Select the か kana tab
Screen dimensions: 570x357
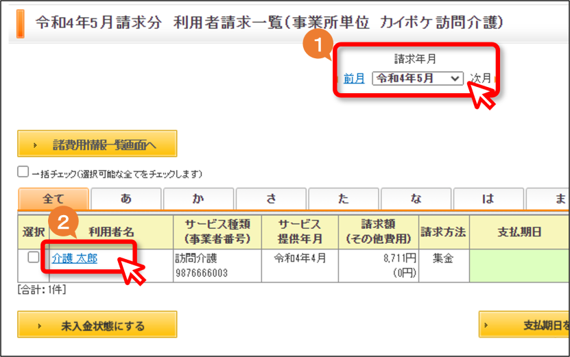[x=198, y=199]
